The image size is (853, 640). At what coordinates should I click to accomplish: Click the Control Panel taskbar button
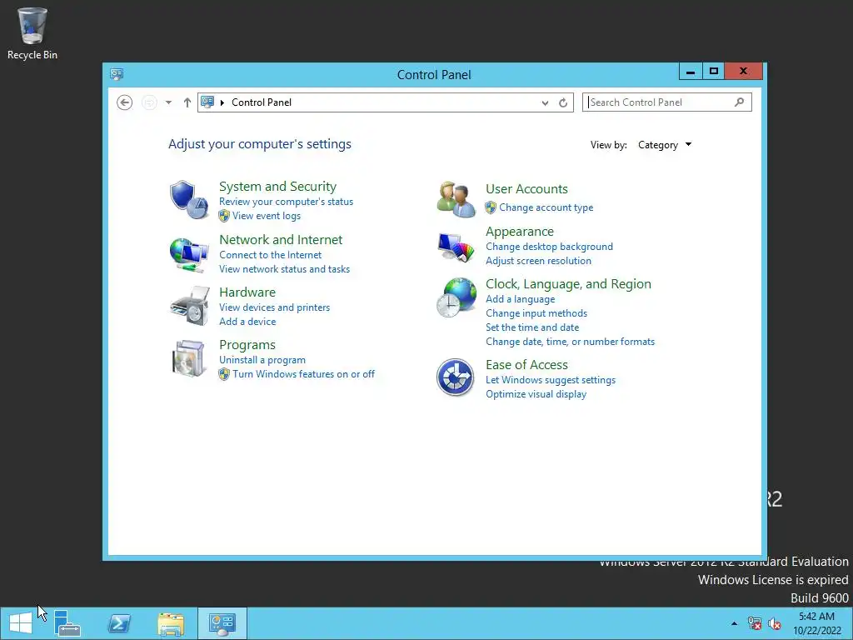[x=222, y=623]
